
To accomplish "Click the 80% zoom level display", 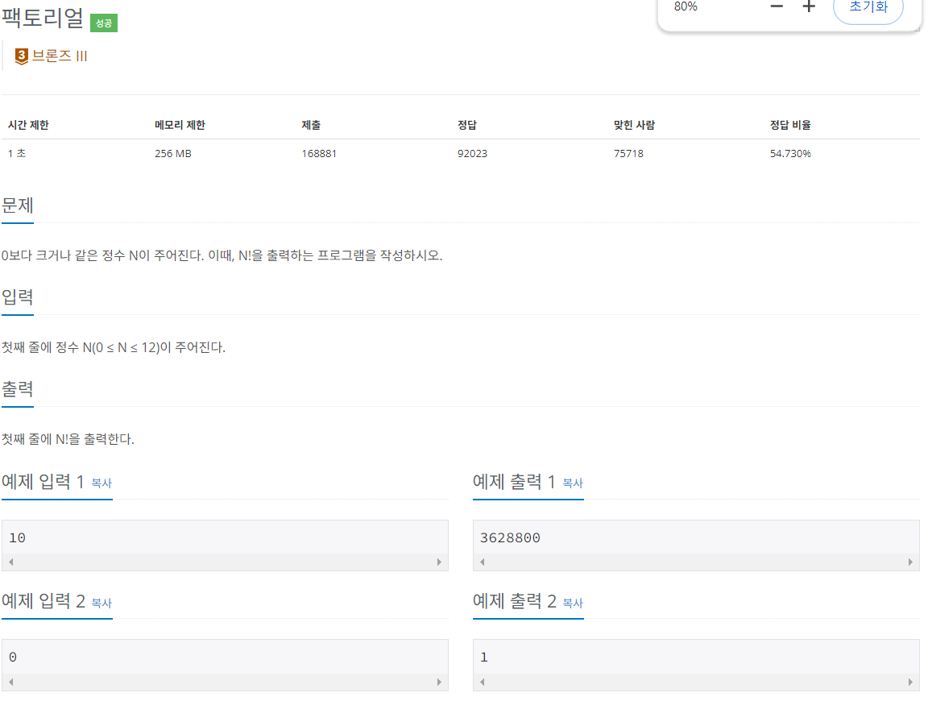I will [684, 6].
